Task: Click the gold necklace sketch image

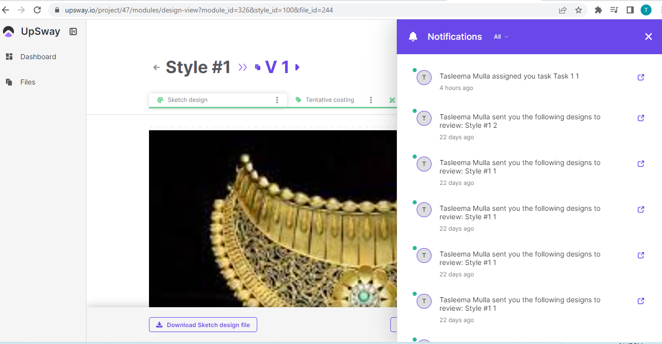Action: pos(272,219)
